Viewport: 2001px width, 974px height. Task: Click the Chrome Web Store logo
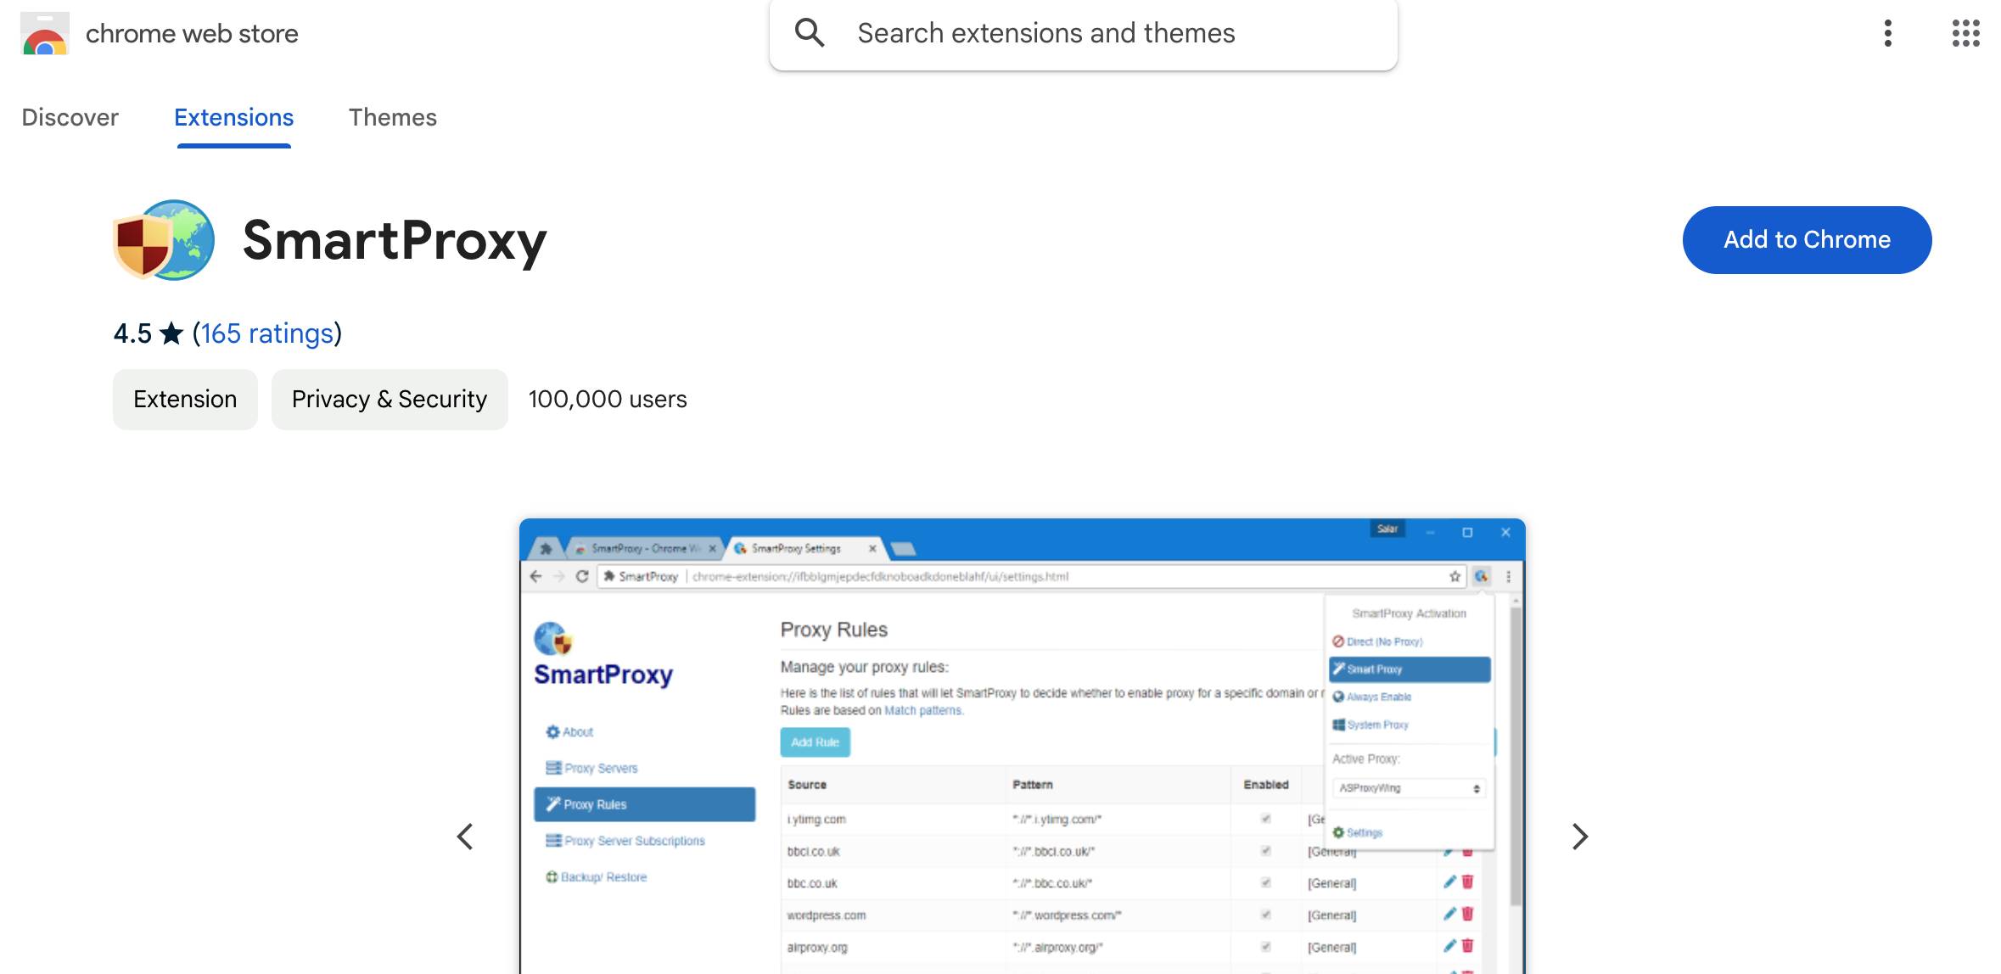[45, 34]
